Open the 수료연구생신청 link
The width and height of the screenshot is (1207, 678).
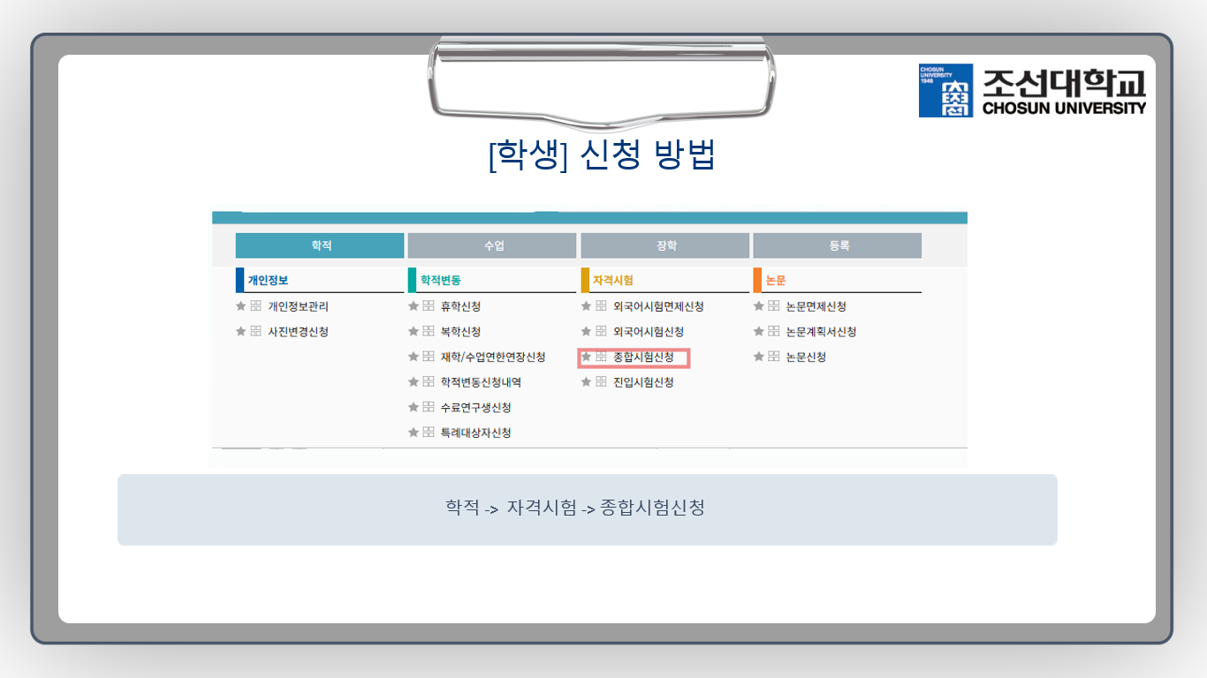click(x=475, y=407)
